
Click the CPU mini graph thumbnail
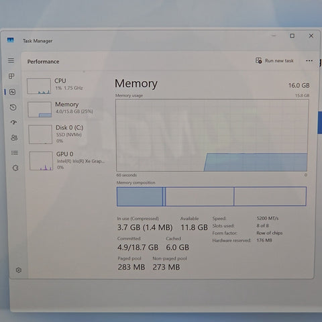39,86
